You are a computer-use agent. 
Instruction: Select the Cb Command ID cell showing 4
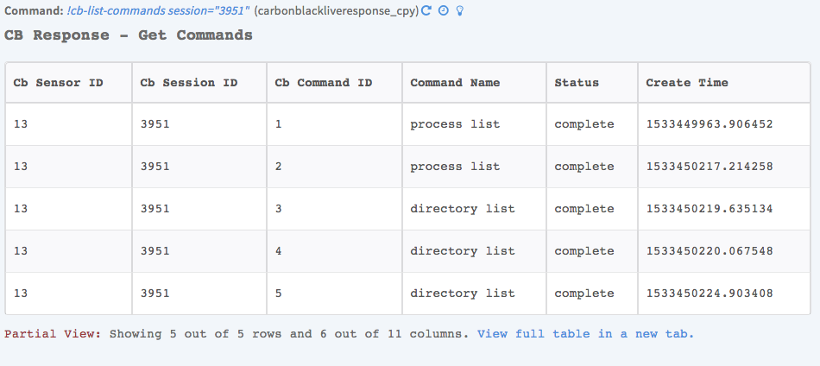click(x=279, y=251)
